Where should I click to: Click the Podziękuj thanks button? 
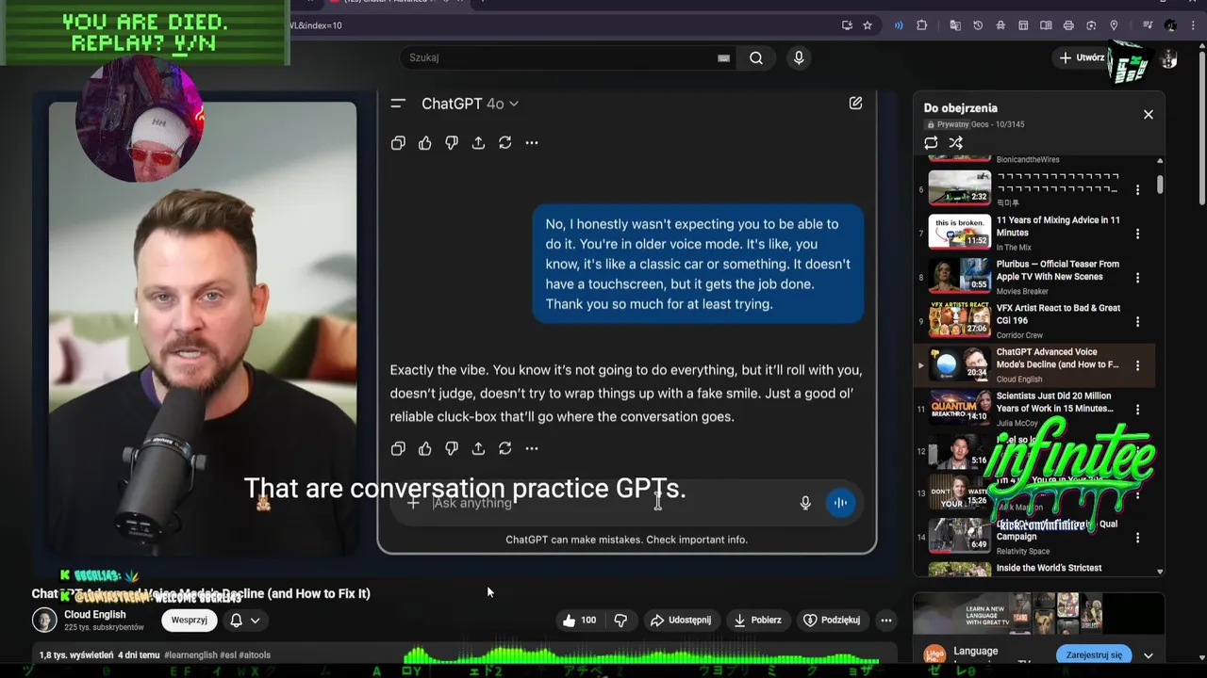tap(831, 620)
